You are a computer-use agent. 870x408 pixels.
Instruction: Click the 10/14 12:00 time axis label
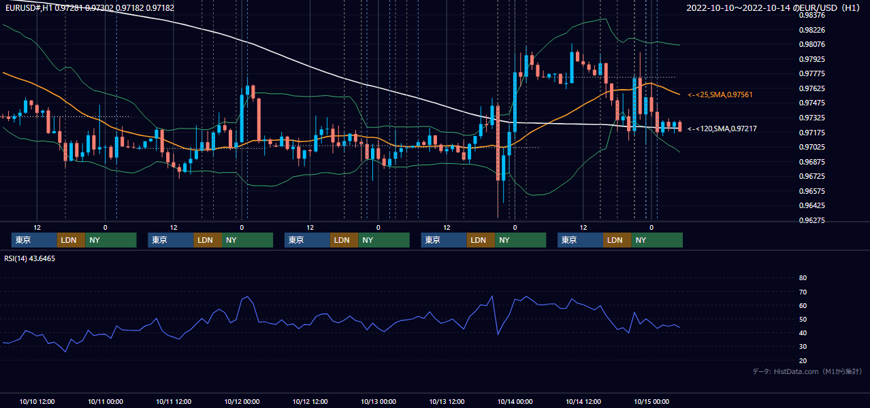pyautogui.click(x=583, y=401)
